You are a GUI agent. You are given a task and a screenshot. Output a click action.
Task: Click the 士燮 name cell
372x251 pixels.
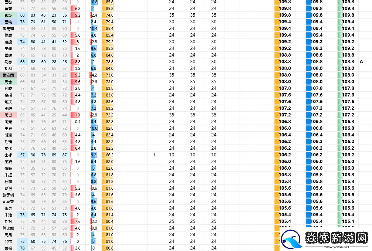click(8, 155)
